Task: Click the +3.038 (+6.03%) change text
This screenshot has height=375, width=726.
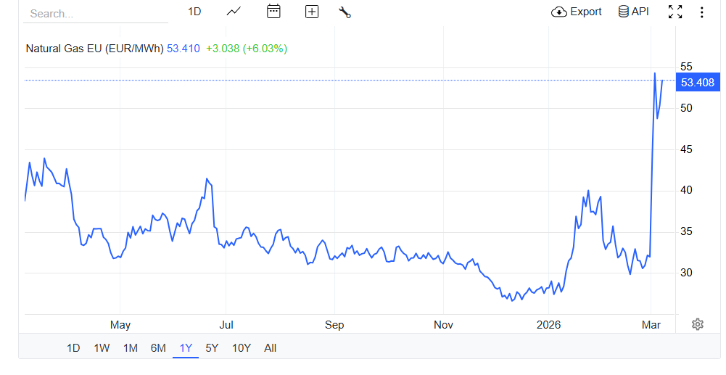Action: click(247, 48)
